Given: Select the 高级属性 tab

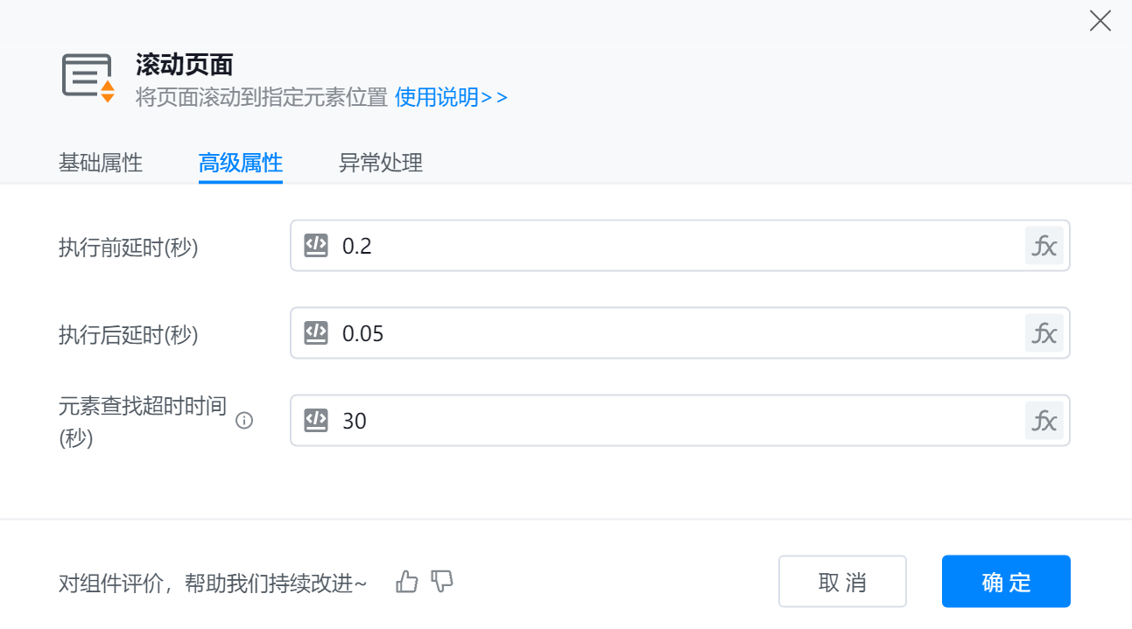Looking at the screenshot, I should tap(241, 163).
